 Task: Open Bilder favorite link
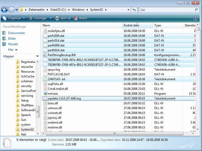pos(12,39)
